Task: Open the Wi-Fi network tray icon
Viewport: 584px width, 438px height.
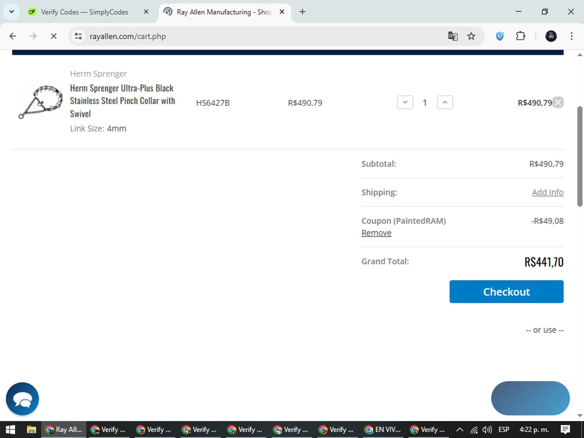Action: (474, 429)
